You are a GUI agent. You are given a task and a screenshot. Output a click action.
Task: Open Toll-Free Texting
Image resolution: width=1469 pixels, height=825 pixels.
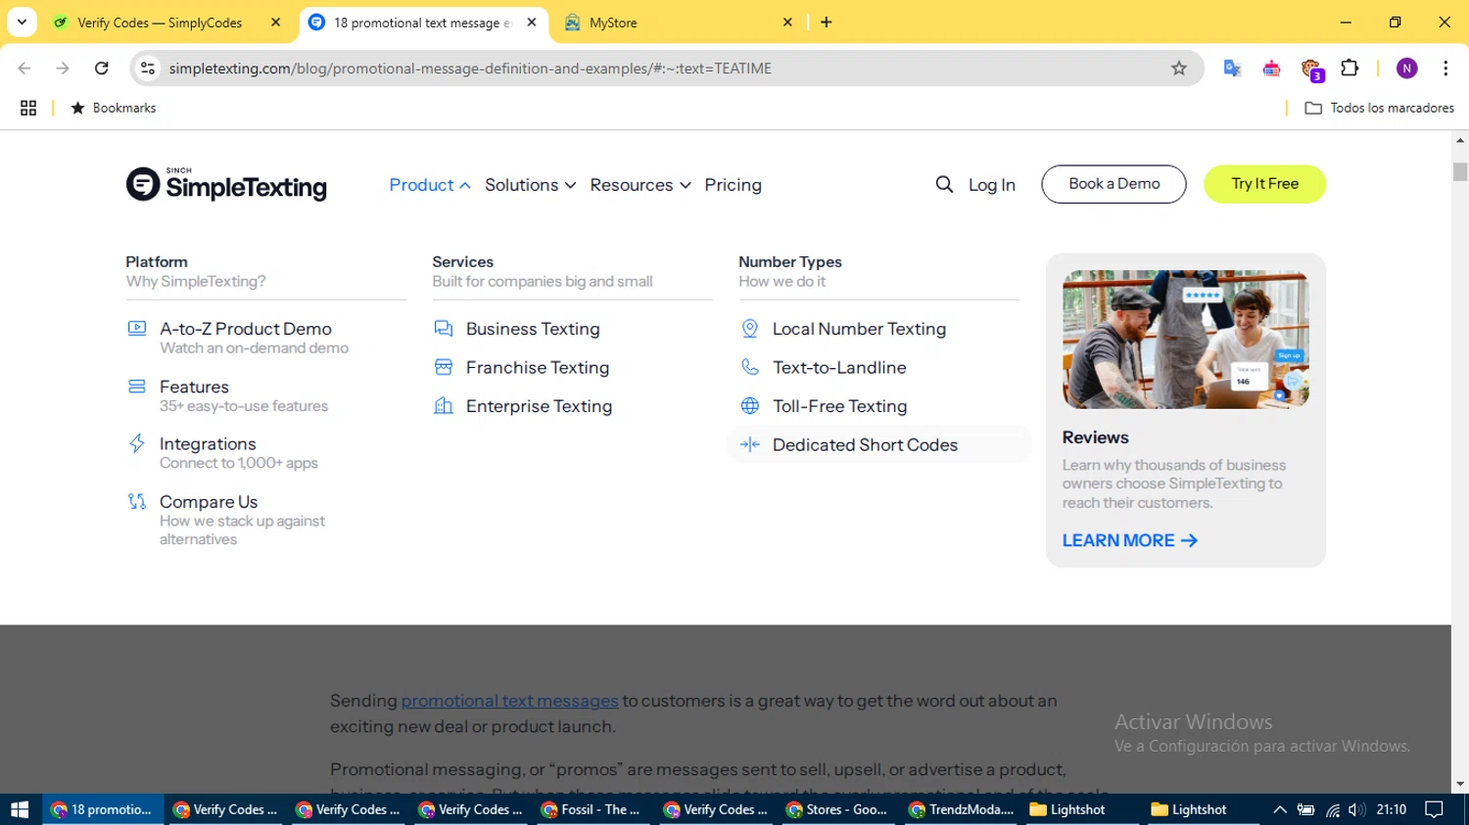click(839, 406)
